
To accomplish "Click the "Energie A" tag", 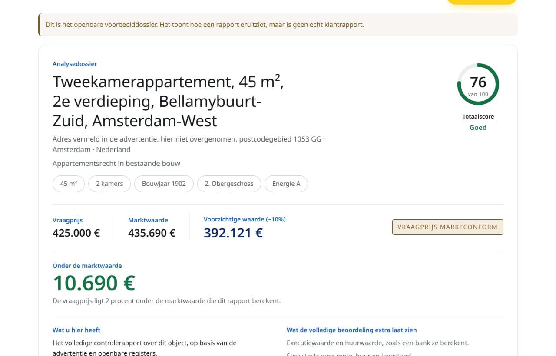I will coord(286,184).
